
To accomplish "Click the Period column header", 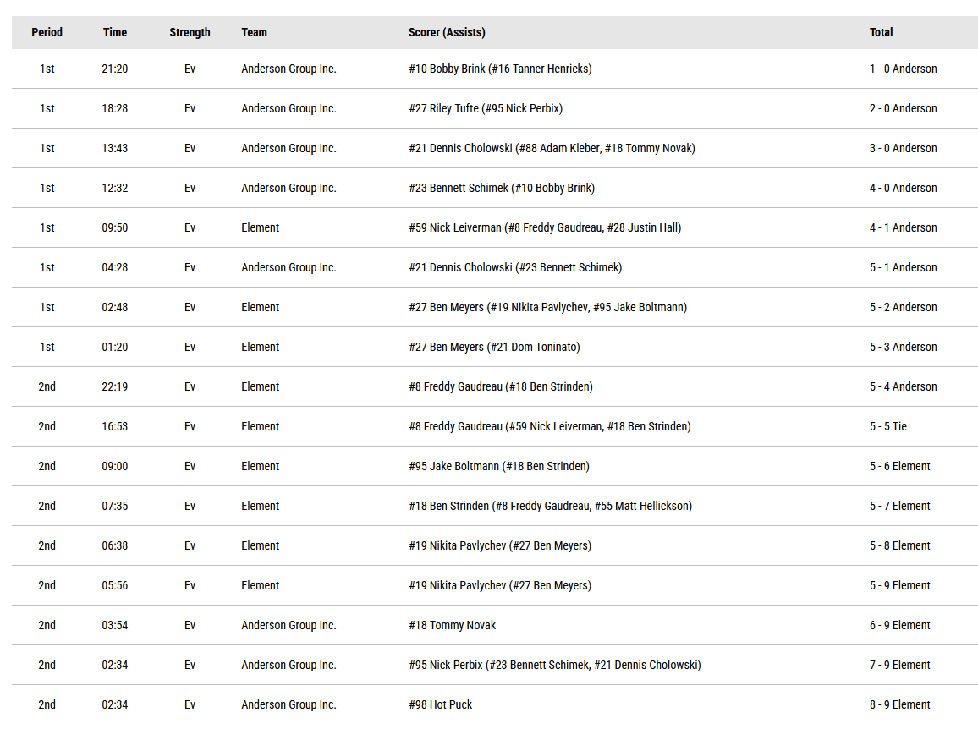I will (47, 32).
